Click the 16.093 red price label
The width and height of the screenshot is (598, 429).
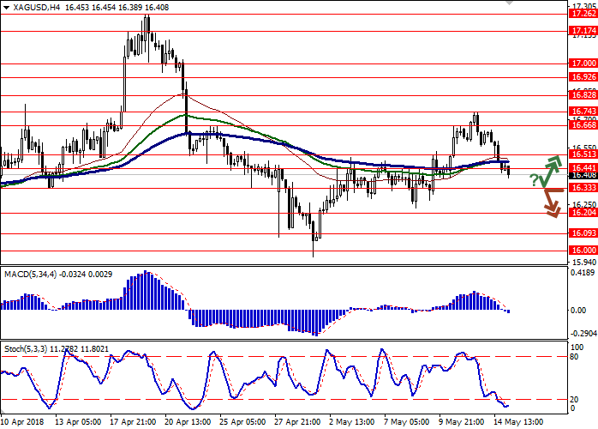(584, 233)
